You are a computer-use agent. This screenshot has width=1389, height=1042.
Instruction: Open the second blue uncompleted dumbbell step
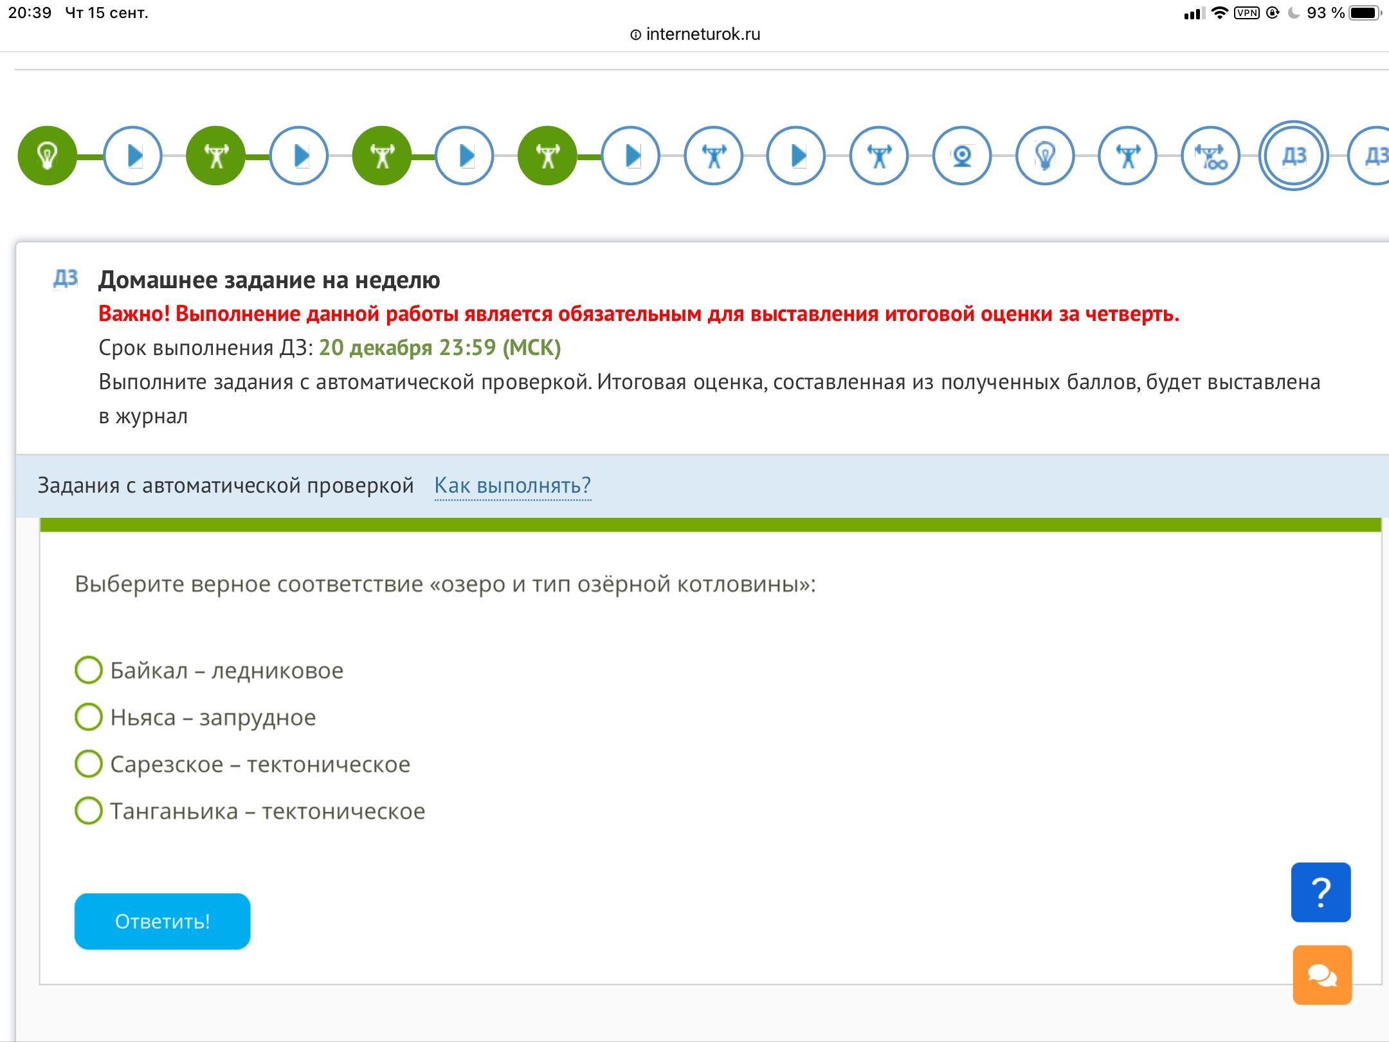pos(879,156)
